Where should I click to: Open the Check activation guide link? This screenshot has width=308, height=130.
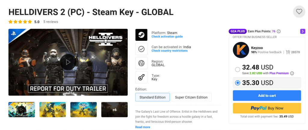[167, 37]
